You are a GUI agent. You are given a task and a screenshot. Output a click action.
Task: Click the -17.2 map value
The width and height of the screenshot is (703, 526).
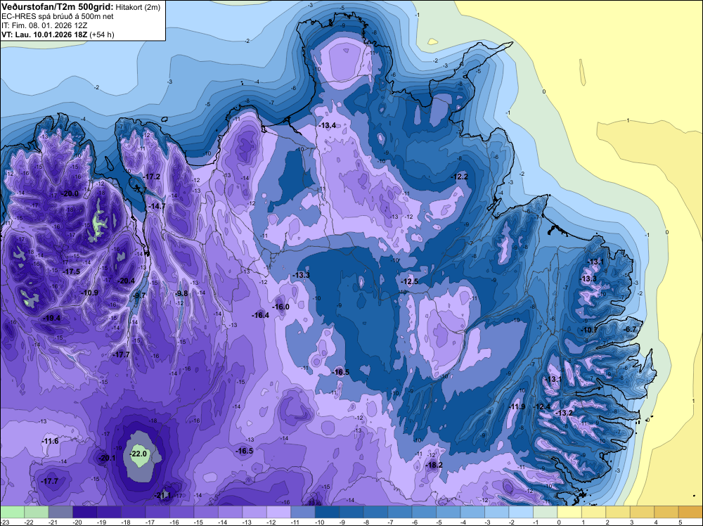pos(152,177)
